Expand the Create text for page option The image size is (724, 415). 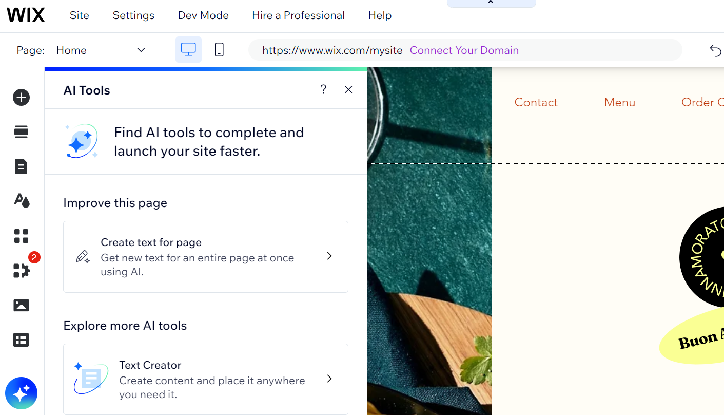[329, 256]
